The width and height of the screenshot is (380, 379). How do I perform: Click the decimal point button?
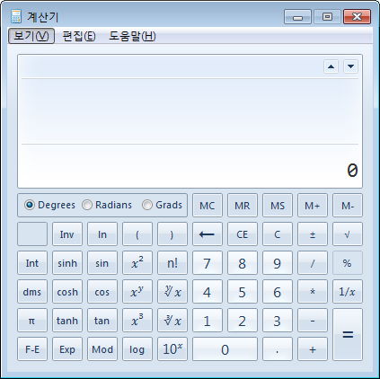278,349
